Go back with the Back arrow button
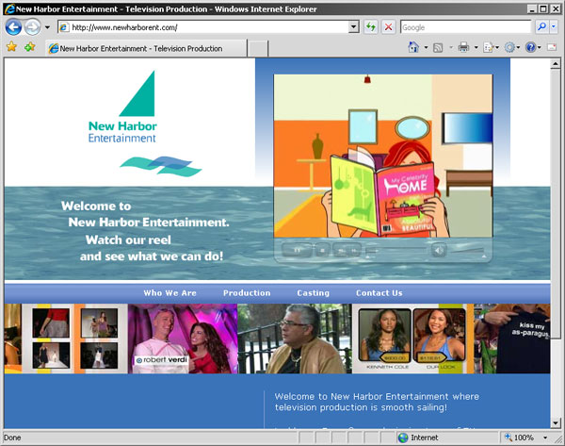565x446 pixels. coord(13,27)
